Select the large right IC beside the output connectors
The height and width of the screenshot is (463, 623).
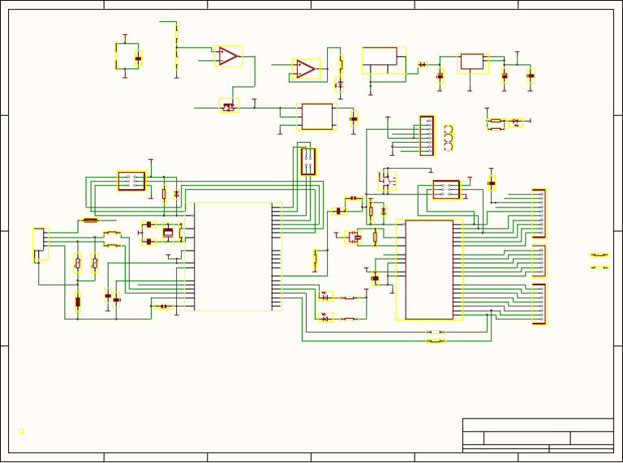coord(429,270)
